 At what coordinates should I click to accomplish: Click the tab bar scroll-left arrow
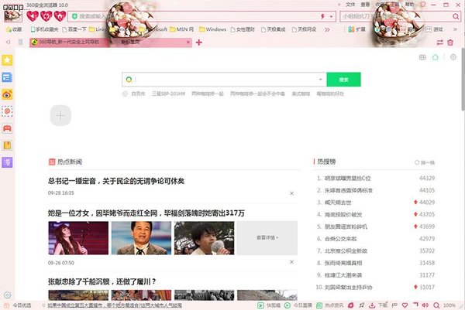(8, 43)
